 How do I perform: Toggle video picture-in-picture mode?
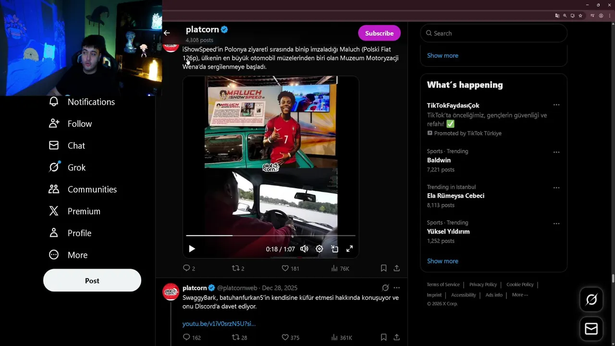[335, 248]
